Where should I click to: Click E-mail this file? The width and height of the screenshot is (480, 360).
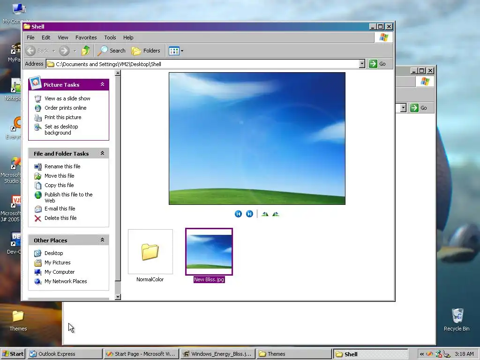(60, 209)
